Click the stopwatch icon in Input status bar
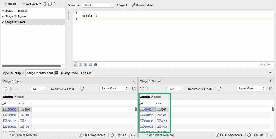The image size is (276, 139). pos(112,135)
